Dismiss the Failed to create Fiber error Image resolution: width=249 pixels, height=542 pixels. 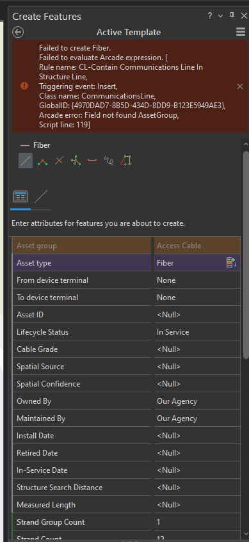click(240, 86)
